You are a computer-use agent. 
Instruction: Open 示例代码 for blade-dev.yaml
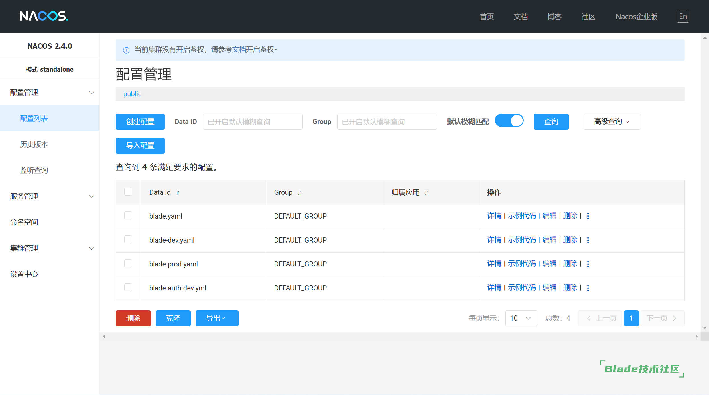[522, 240]
